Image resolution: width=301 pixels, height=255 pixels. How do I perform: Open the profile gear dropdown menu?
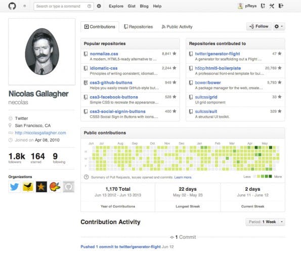279,26
